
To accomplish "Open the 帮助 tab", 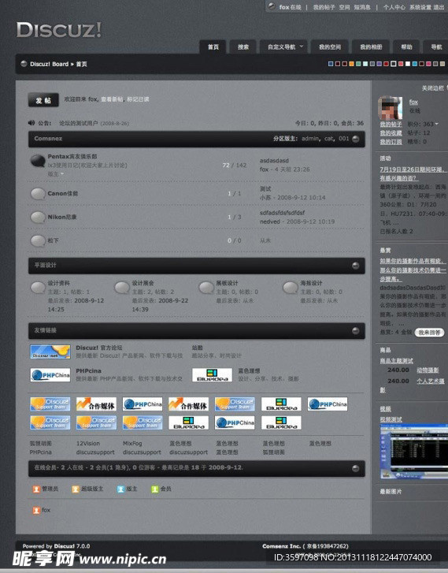I will [406, 47].
